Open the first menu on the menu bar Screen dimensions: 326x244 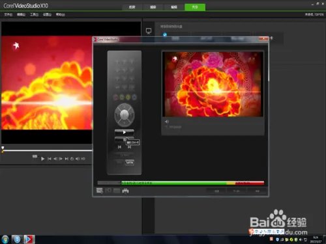point(8,14)
